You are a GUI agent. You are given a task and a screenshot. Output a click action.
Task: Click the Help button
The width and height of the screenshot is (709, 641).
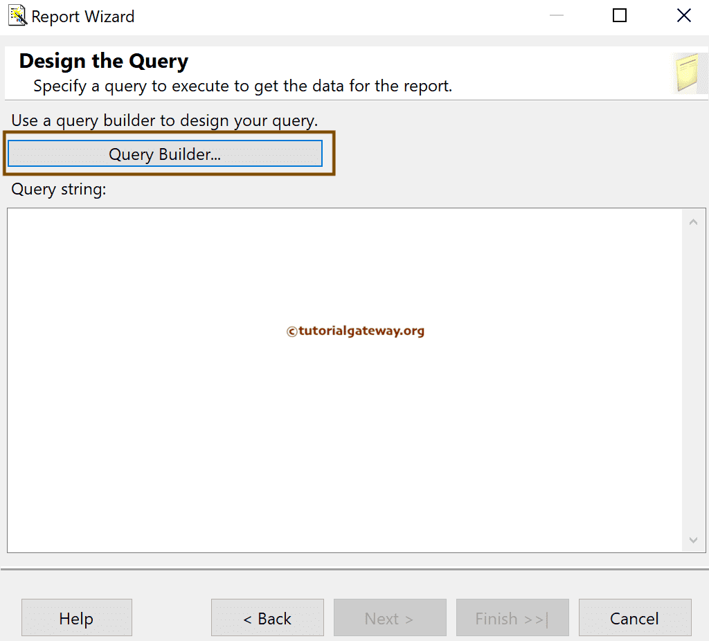click(76, 617)
